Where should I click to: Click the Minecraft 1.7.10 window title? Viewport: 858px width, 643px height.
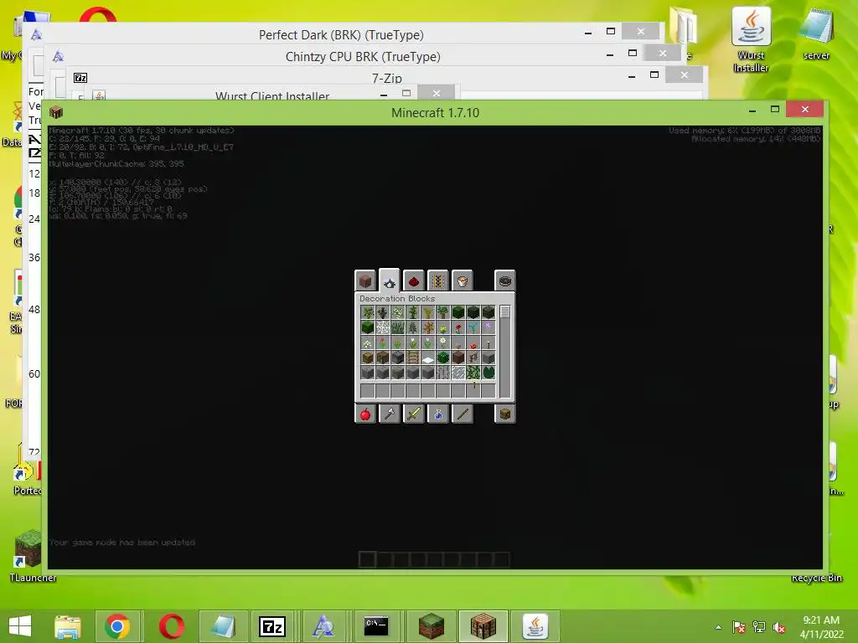pyautogui.click(x=435, y=113)
